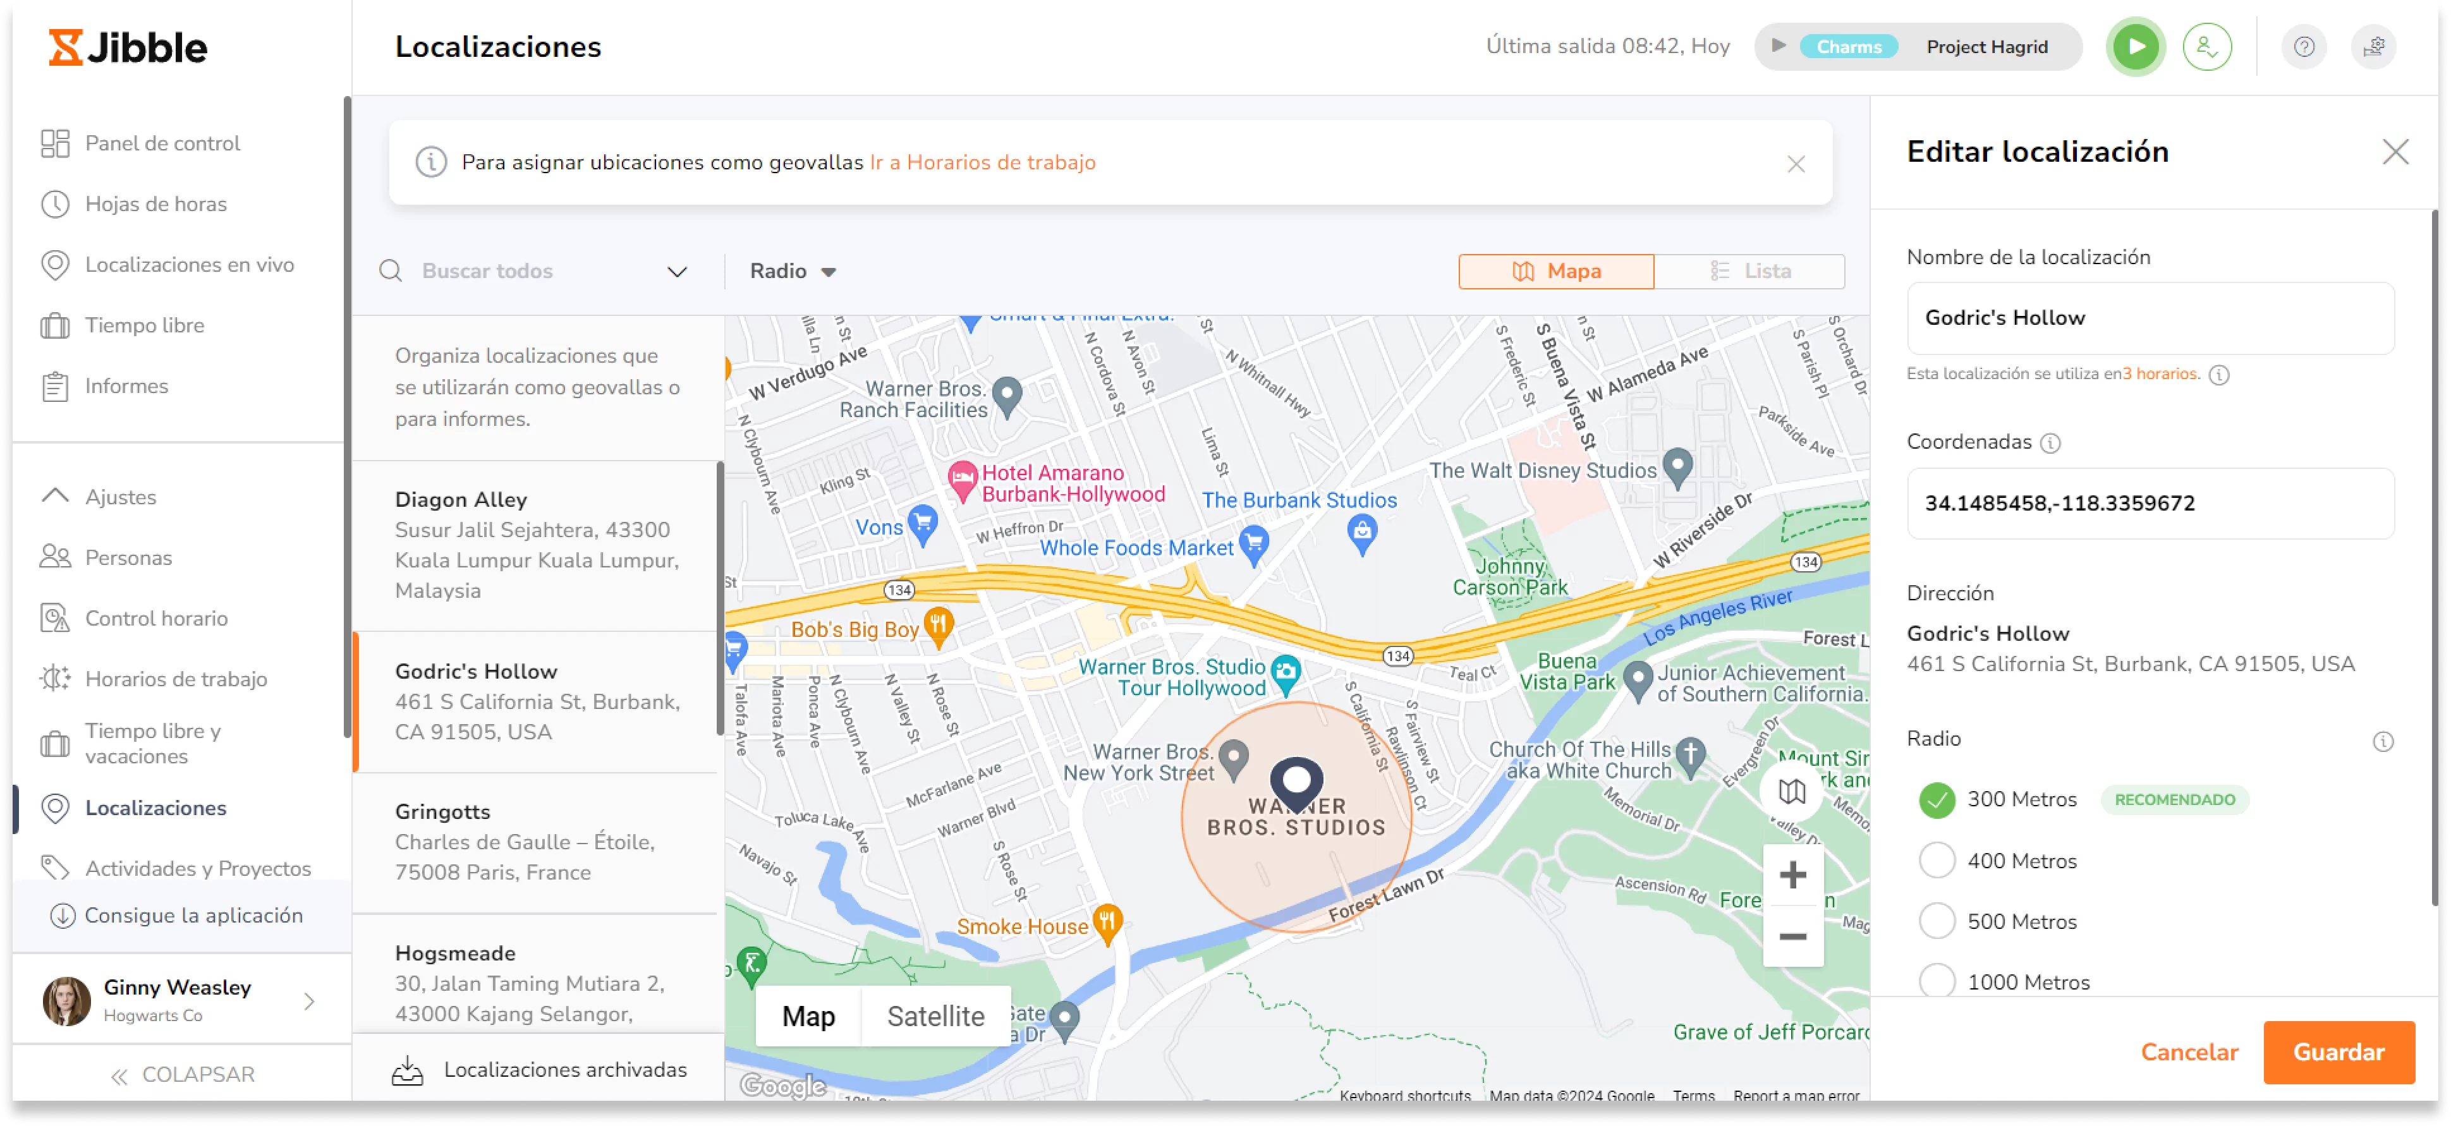The width and height of the screenshot is (2451, 1126).
Task: Click the Localizaciones pin icon
Action: (x=55, y=808)
